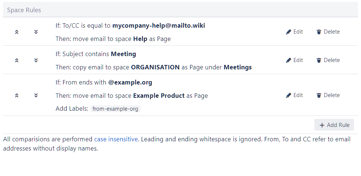Screen dimensions: 361x176
Task: Move the @example.org rule up
Action: point(17,95)
